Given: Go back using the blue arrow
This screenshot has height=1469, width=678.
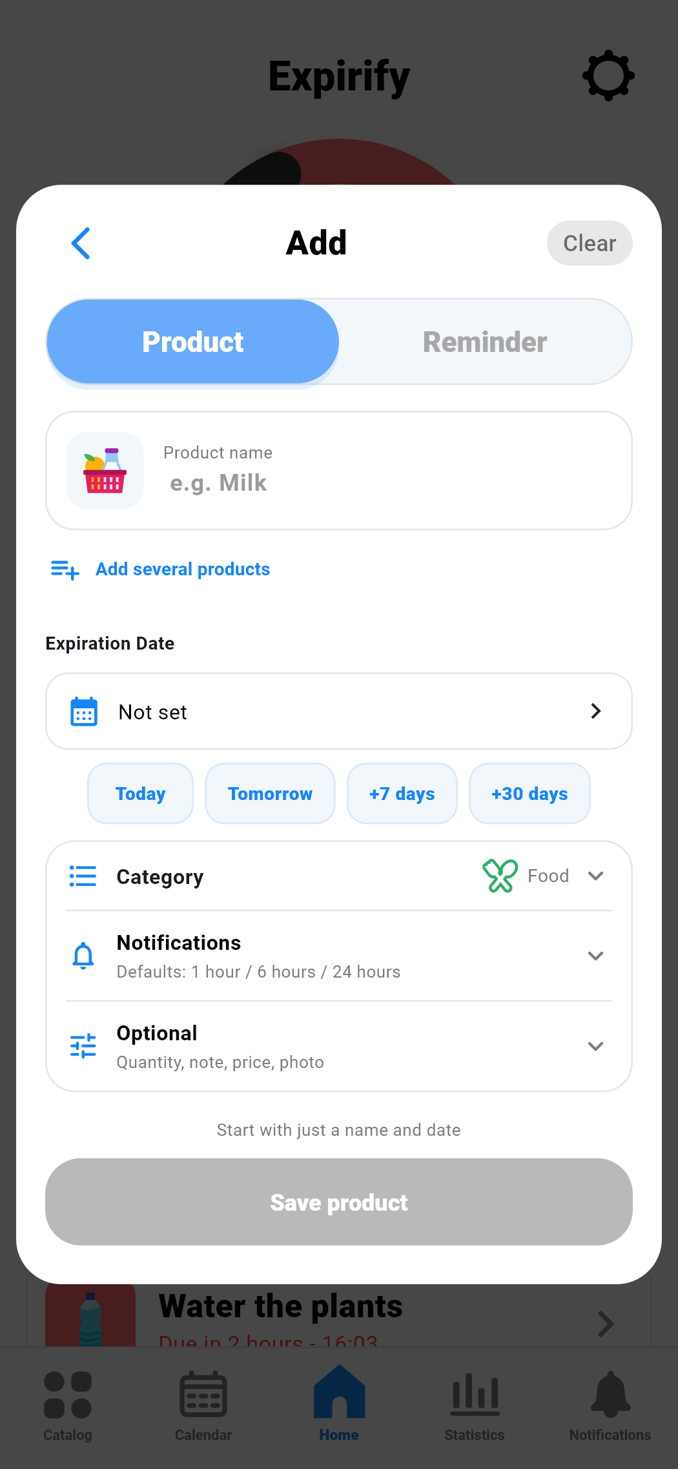Looking at the screenshot, I should click(x=81, y=243).
